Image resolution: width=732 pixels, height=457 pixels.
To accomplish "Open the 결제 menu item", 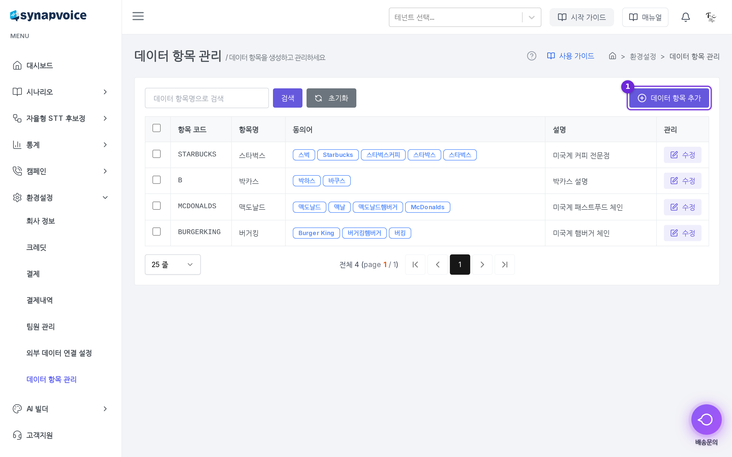I will tap(33, 274).
